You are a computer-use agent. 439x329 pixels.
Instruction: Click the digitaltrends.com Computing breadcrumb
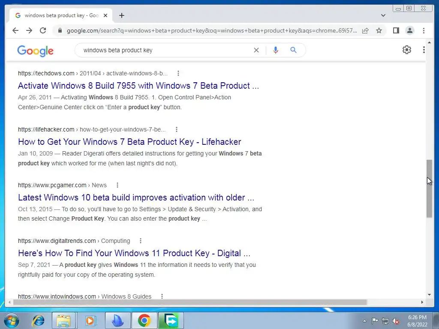click(74, 241)
